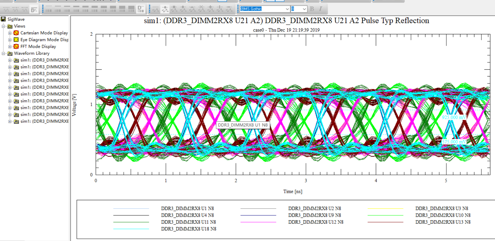Choose the third line width icon
495x241 pixels.
67,9
